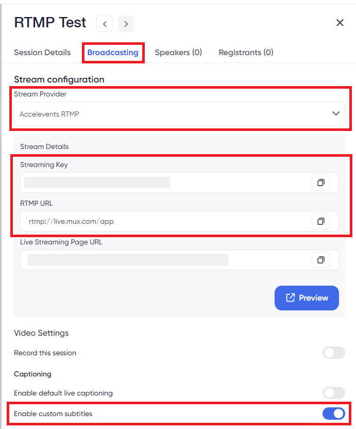Disable the custom subtitles toggle
This screenshot has width=356, height=429.
(333, 414)
